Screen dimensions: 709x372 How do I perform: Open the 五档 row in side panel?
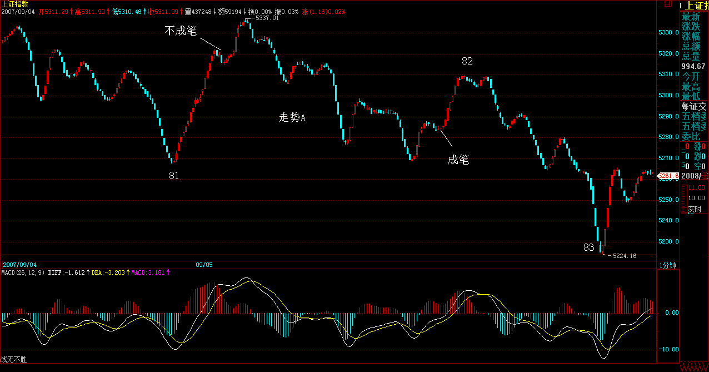tap(694, 116)
